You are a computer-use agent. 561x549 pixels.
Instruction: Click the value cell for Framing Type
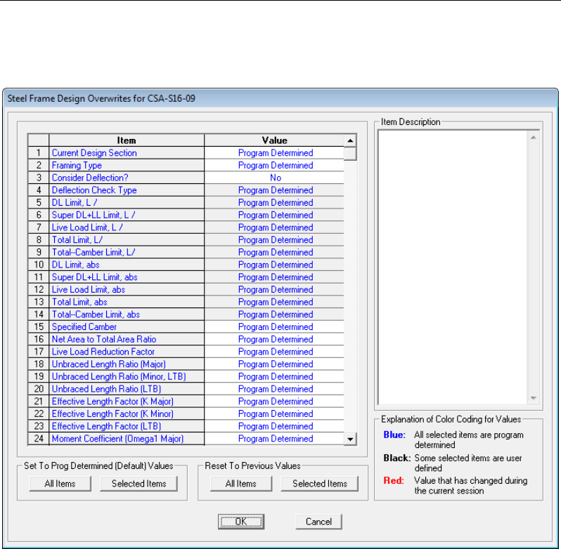tap(274, 166)
